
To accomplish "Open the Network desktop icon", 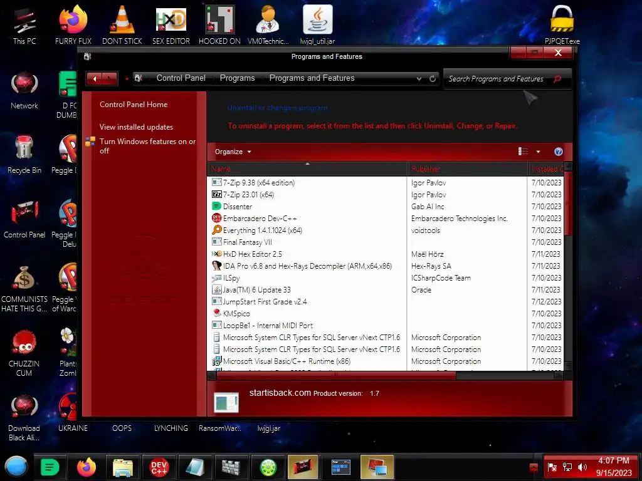I will [24, 90].
